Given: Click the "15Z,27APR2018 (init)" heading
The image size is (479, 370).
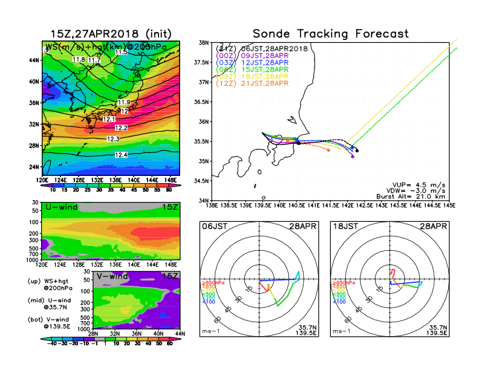Looking at the screenshot, I should pyautogui.click(x=111, y=34).
